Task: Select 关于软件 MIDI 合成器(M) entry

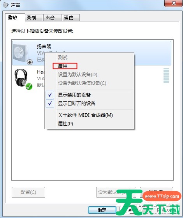Action: [x=85, y=115]
